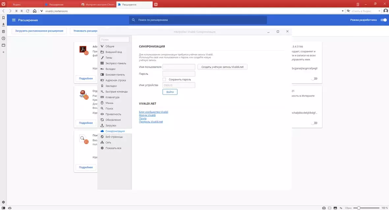Focus the 'Имя устройства' field
389x210 pixels.
tap(179, 85)
